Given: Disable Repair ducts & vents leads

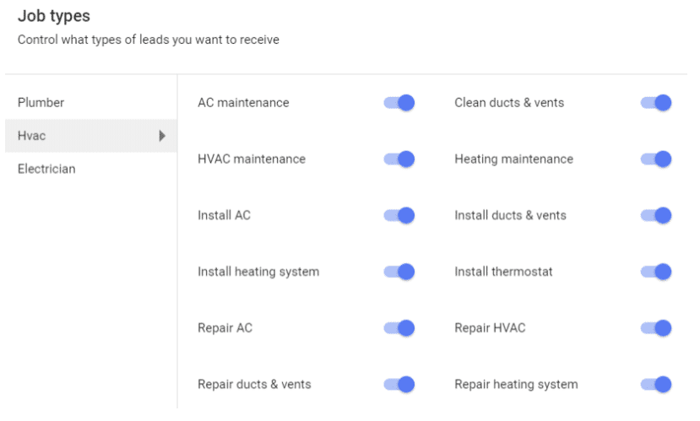Looking at the screenshot, I should [399, 385].
